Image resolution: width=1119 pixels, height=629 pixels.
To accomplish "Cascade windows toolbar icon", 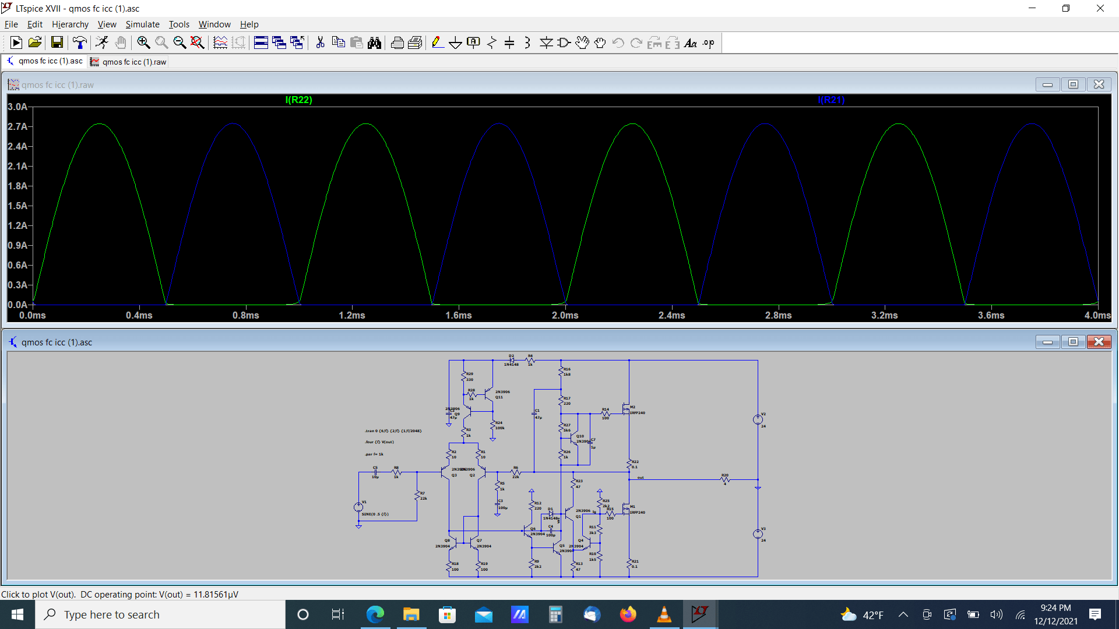I will coord(279,43).
